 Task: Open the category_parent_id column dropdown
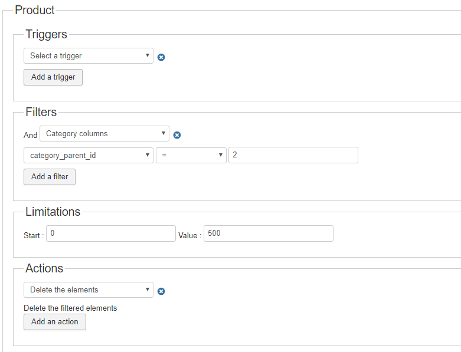click(x=89, y=155)
